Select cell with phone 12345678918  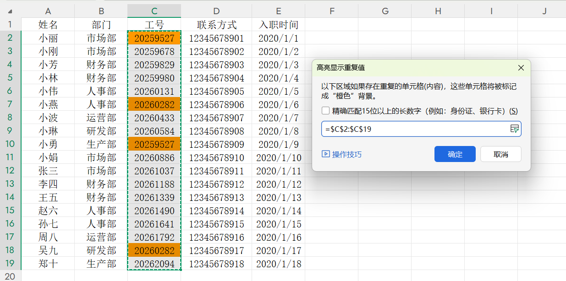[x=216, y=264]
